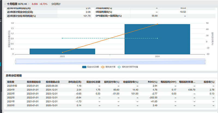Click the 2023 blue dividend bar
This screenshot has height=113, width=218.
(x=62, y=51)
